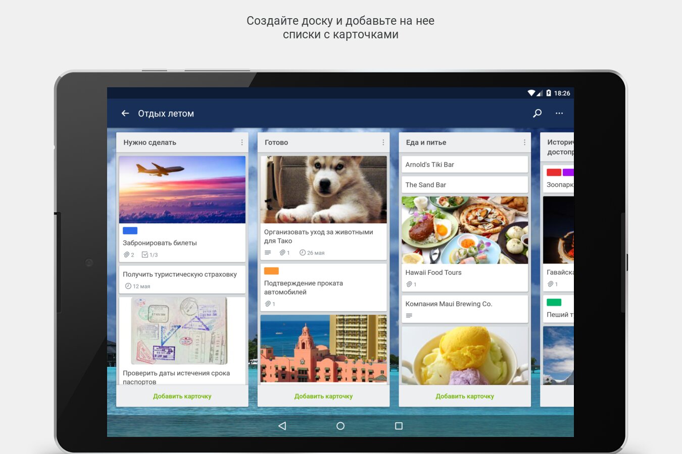This screenshot has height=454, width=682.
Task: Select the orange label on car rental card
Action: (x=271, y=271)
